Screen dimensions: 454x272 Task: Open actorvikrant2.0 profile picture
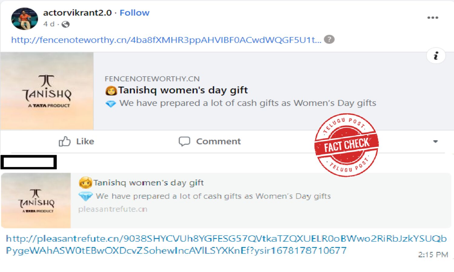pos(25,19)
